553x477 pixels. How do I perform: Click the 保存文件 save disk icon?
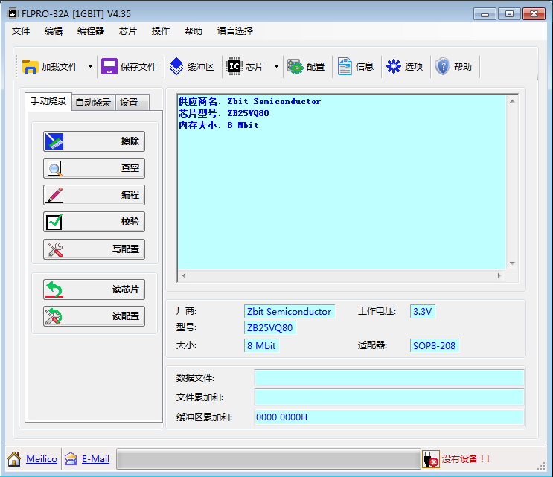click(109, 66)
